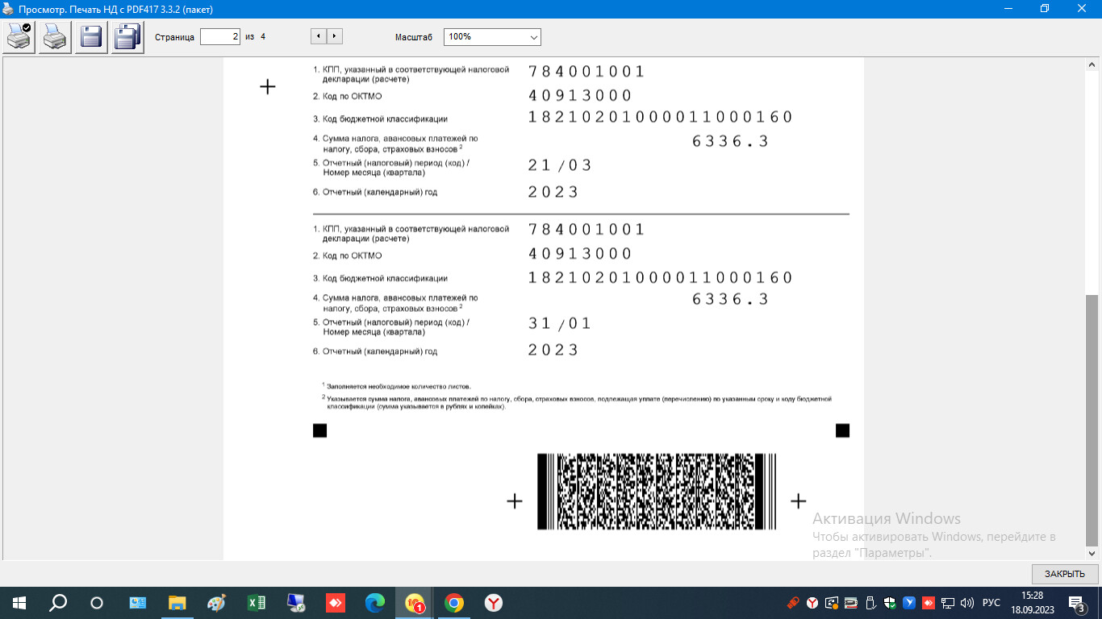Open Microsoft Edge from taskbar

point(374,603)
